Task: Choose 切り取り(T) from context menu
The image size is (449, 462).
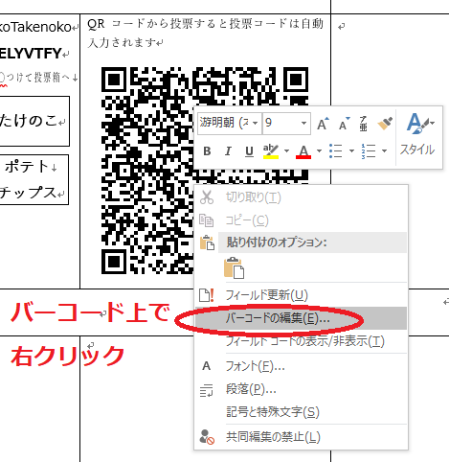Action: (x=301, y=197)
